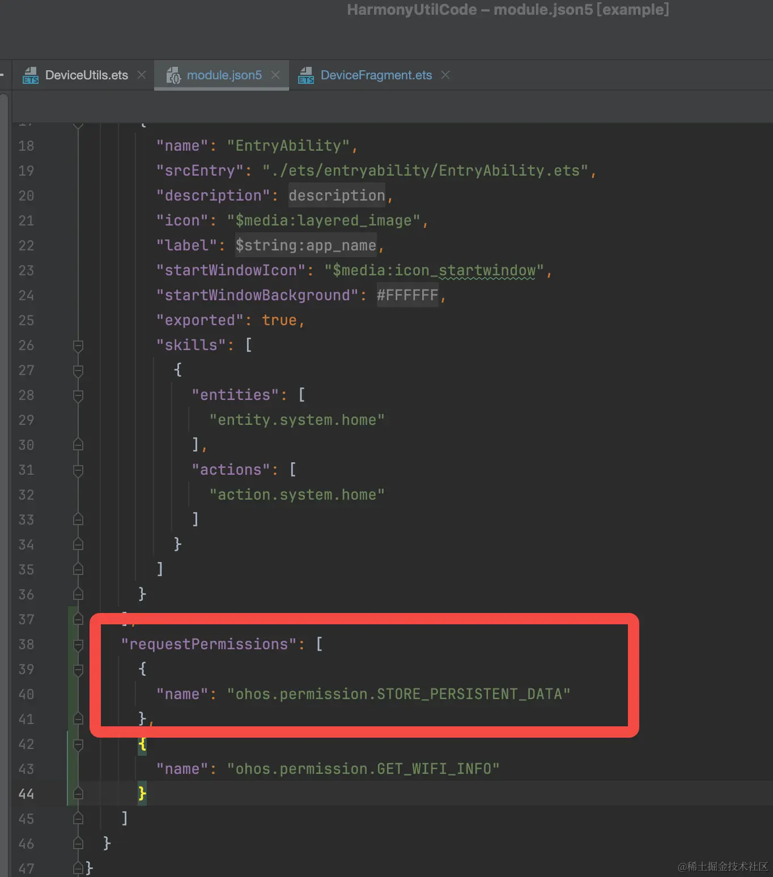Click the #FFFFFF color value

(x=407, y=295)
